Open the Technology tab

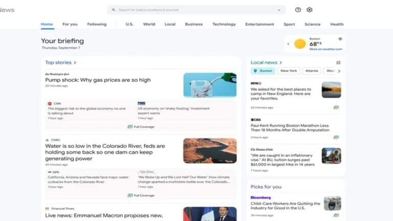[224, 24]
